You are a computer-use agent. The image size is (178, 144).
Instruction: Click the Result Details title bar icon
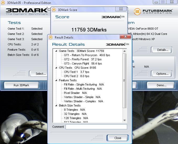click(51, 37)
